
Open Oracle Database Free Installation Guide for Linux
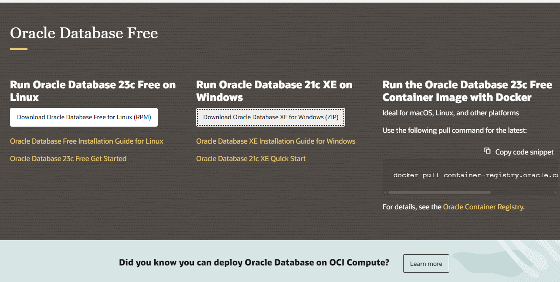pos(87,141)
